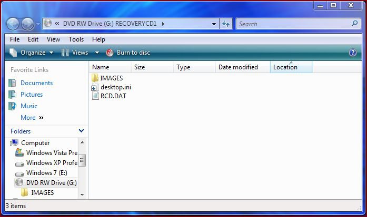Open the Organize toolbar menu
Viewport: 367px width, 217px height.
click(32, 53)
